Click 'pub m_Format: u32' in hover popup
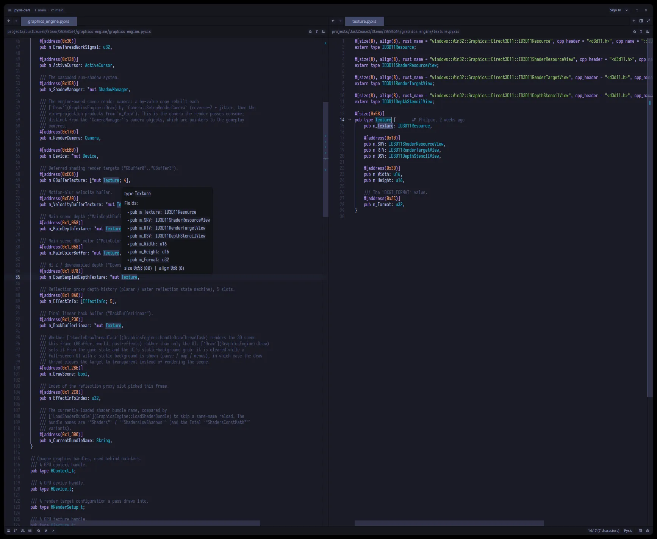 150,260
